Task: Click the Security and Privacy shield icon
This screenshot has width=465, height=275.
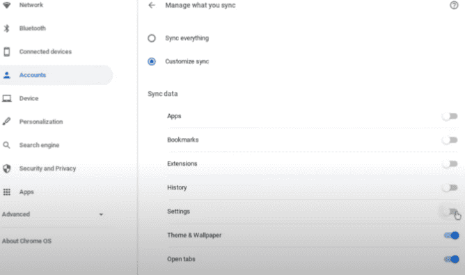Action: (x=6, y=168)
